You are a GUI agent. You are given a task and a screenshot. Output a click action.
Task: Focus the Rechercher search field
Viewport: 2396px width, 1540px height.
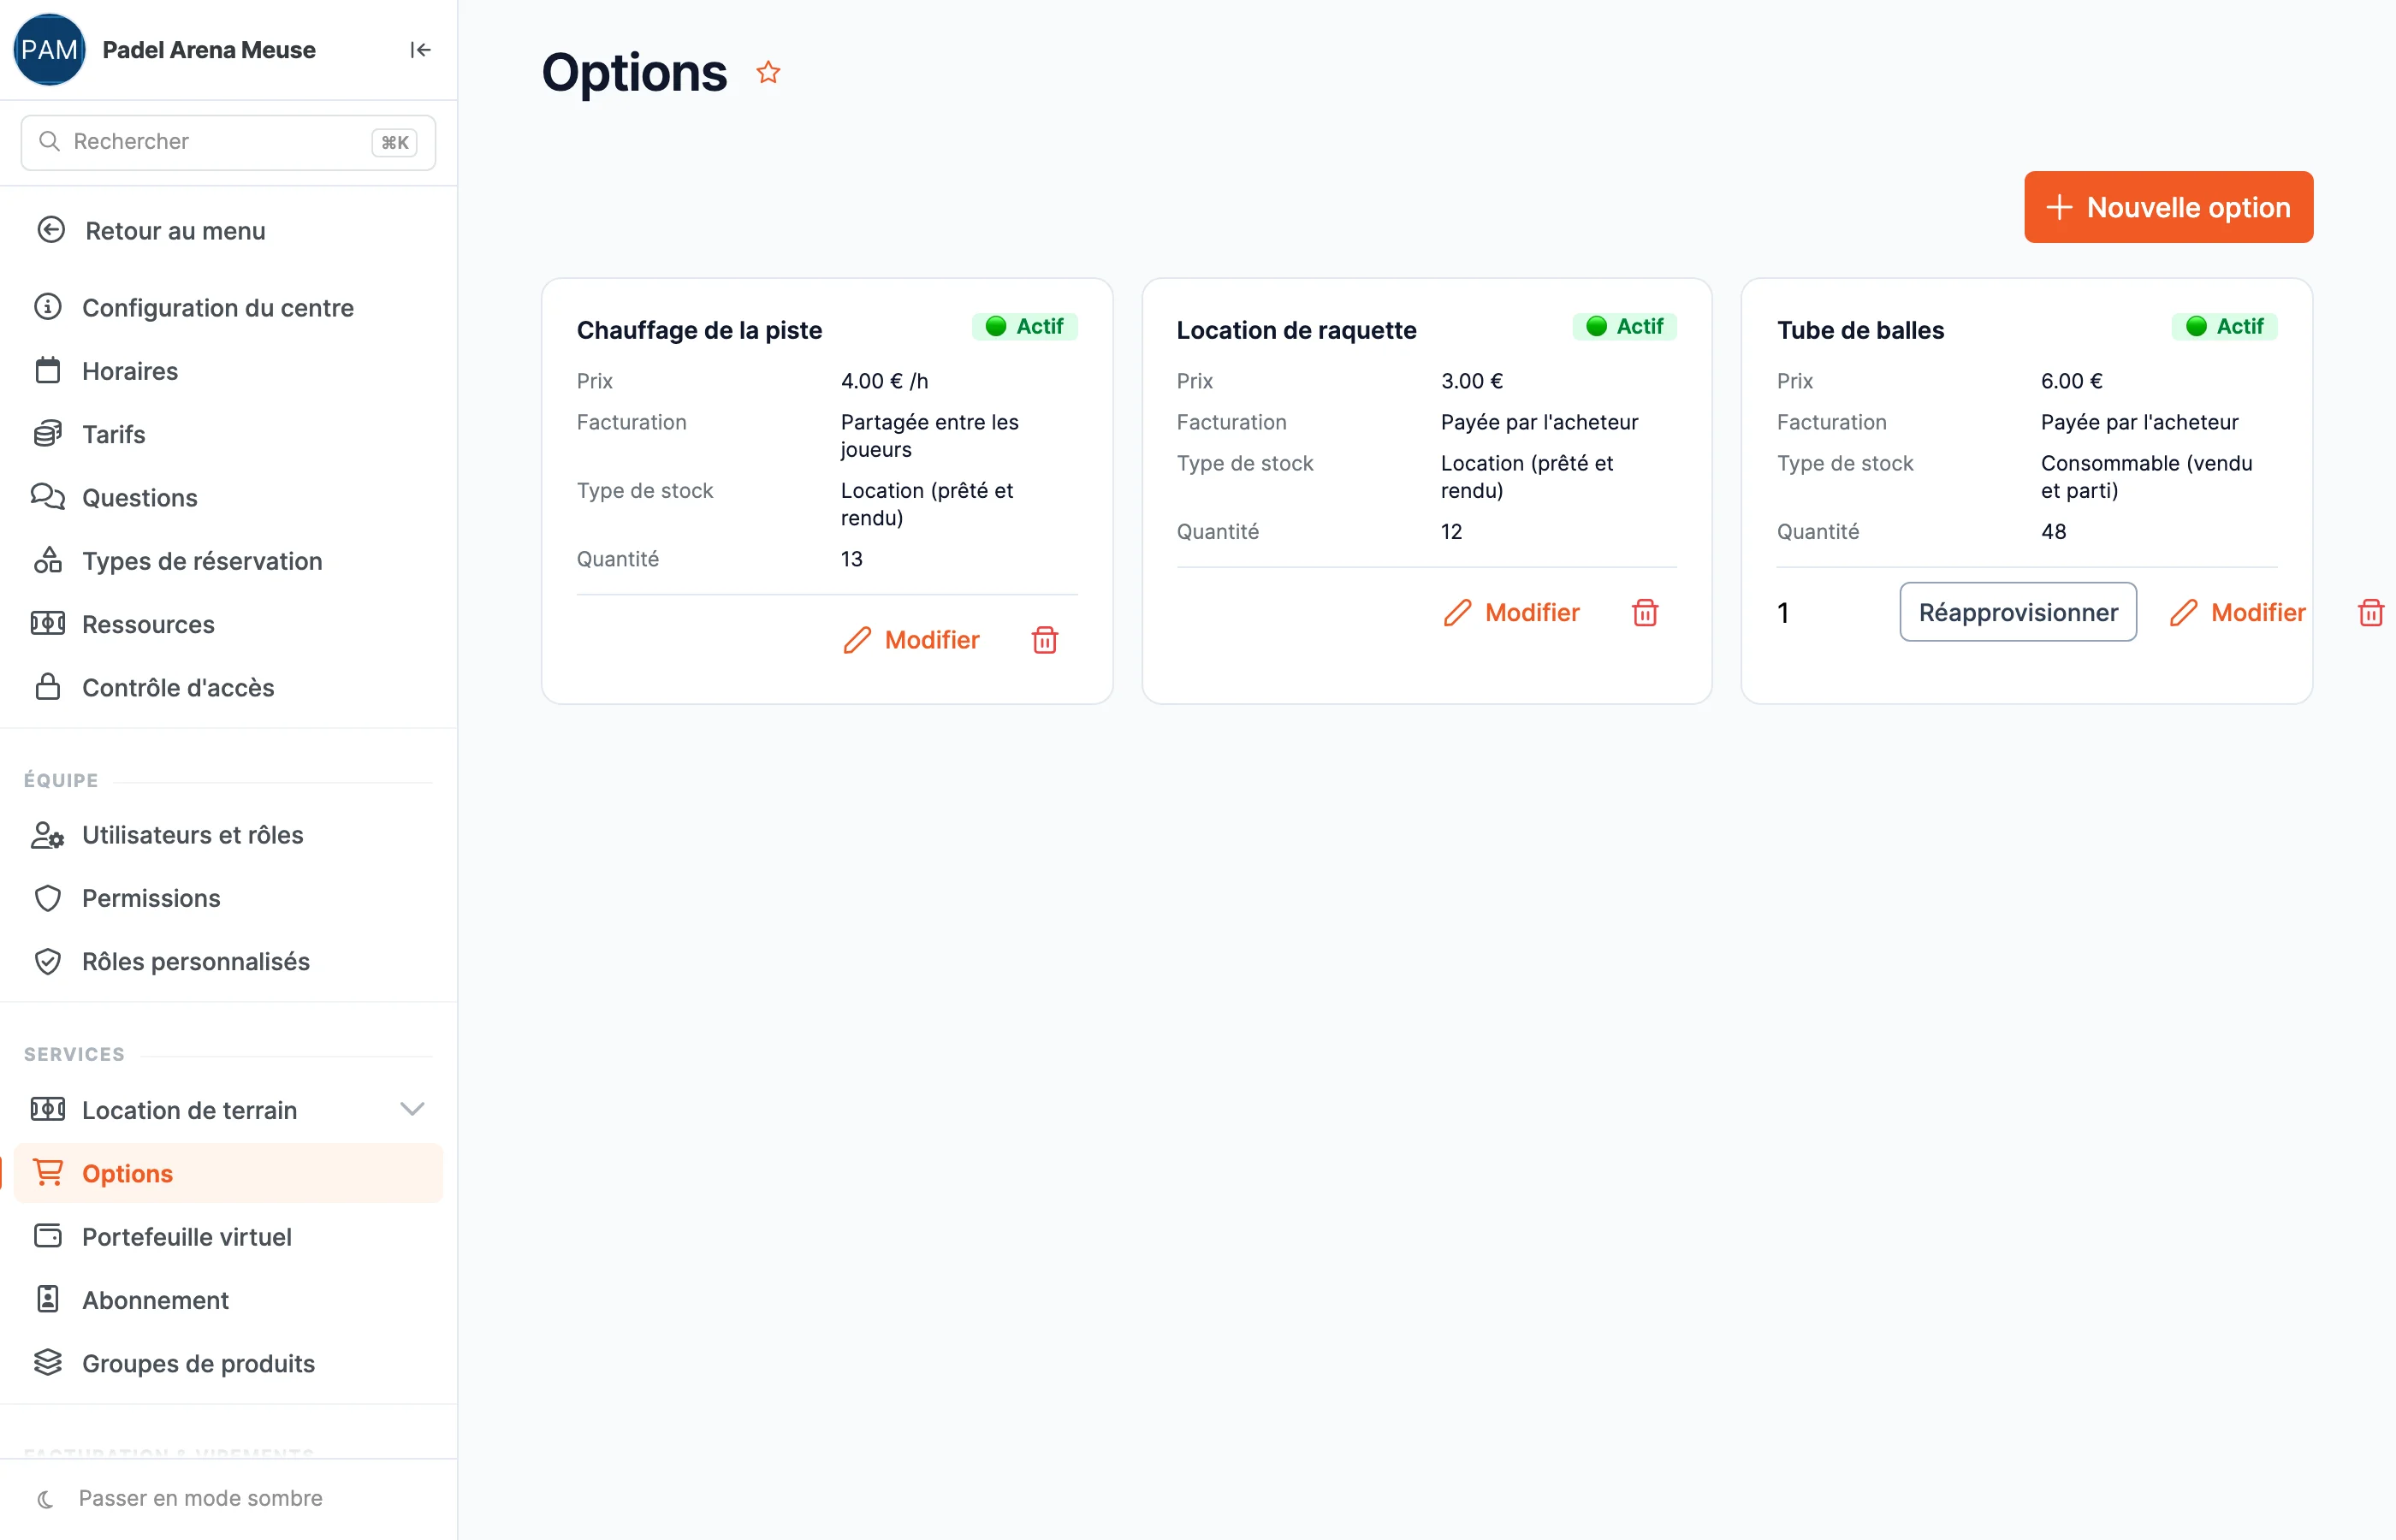pyautogui.click(x=228, y=142)
